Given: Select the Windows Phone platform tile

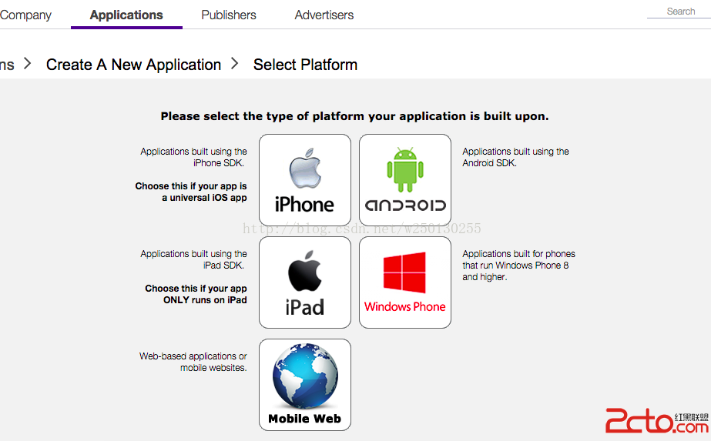Looking at the screenshot, I should pyautogui.click(x=405, y=282).
